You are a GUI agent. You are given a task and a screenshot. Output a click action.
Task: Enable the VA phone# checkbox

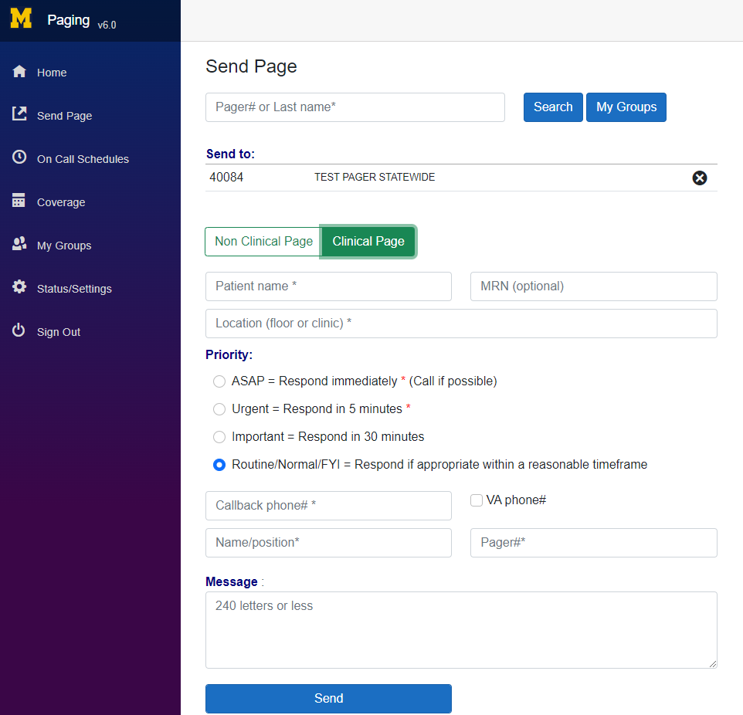pyautogui.click(x=476, y=500)
